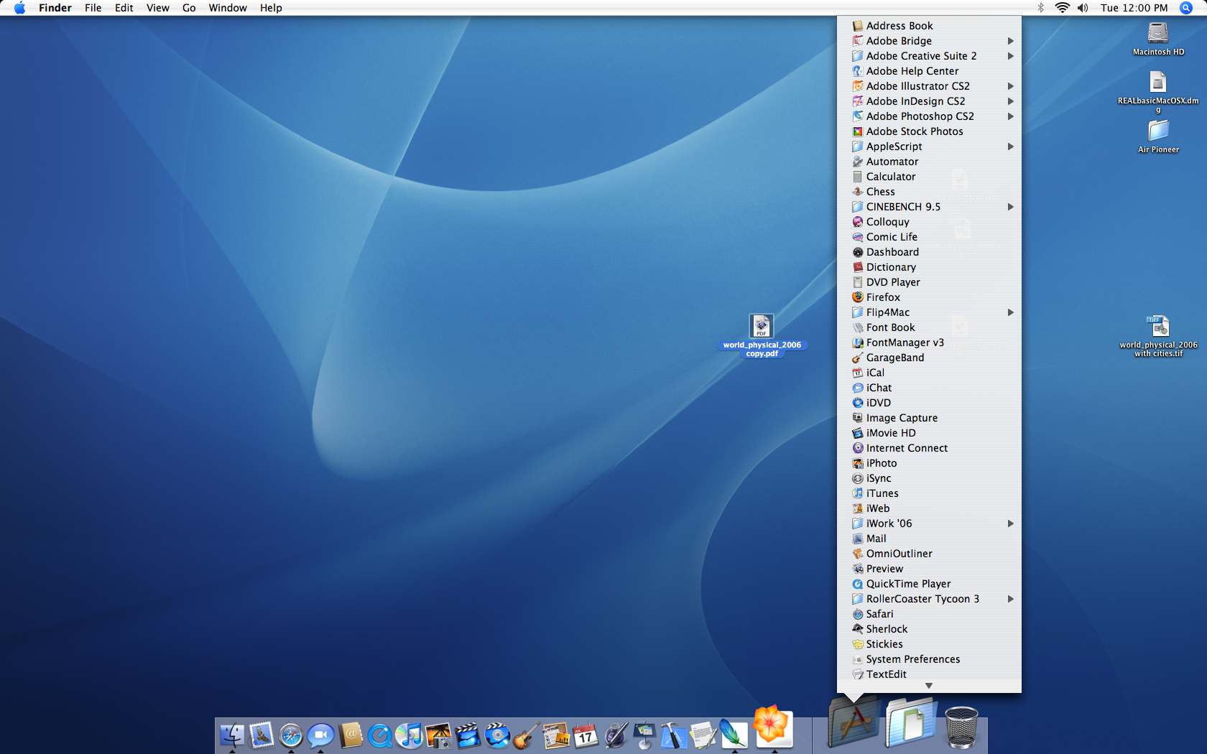Select the Air Pioneer folder on desktop
This screenshot has width=1207, height=754.
(1158, 136)
